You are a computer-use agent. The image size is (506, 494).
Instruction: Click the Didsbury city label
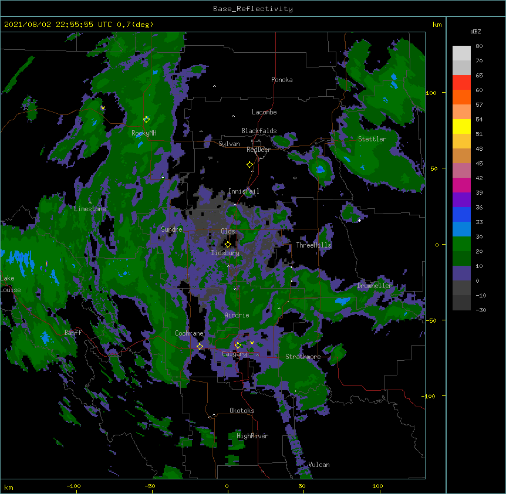pos(225,253)
